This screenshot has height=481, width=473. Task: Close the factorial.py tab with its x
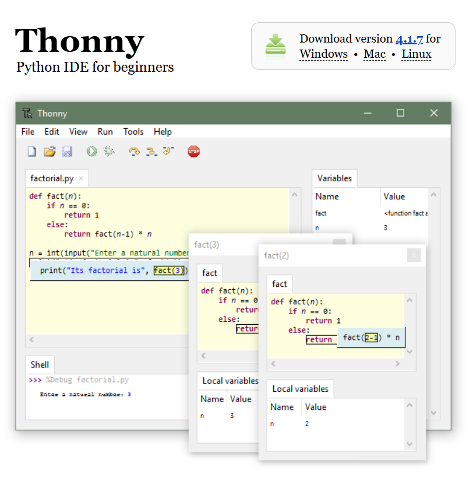80,178
